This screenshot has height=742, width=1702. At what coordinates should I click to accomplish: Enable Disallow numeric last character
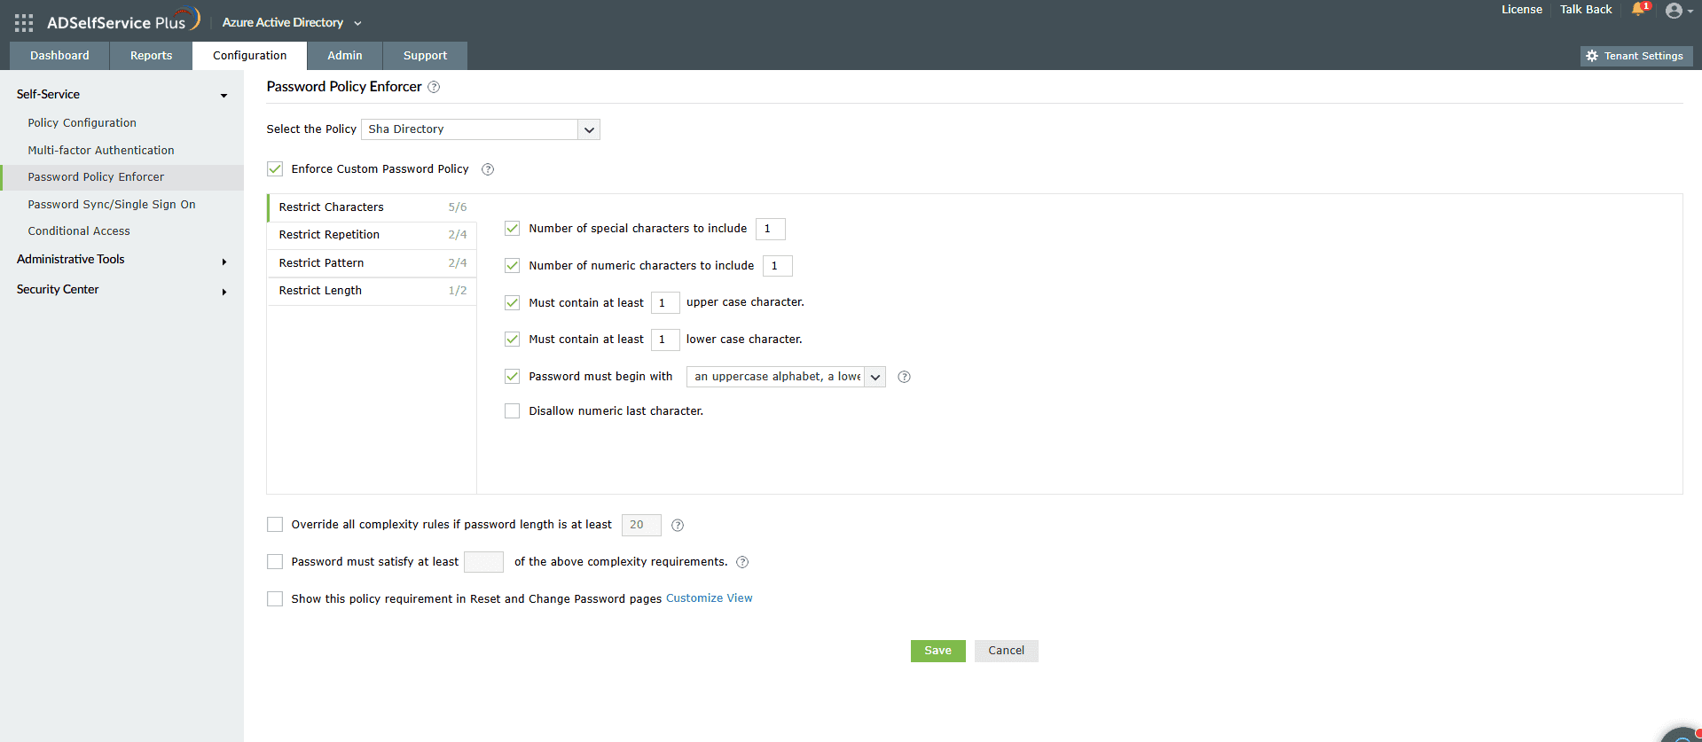[512, 410]
